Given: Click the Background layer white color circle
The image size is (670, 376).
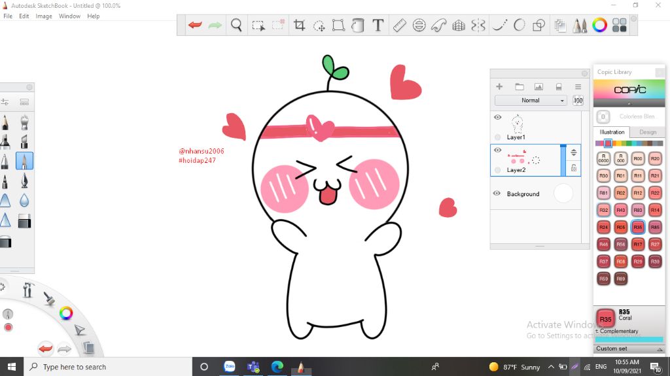Looking at the screenshot, I should [563, 193].
